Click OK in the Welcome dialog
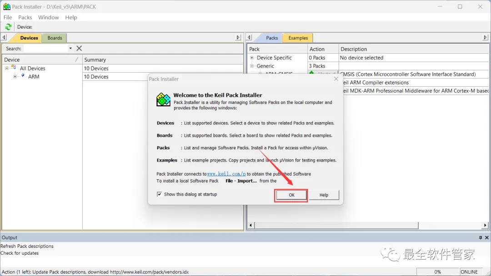 [x=291, y=195]
